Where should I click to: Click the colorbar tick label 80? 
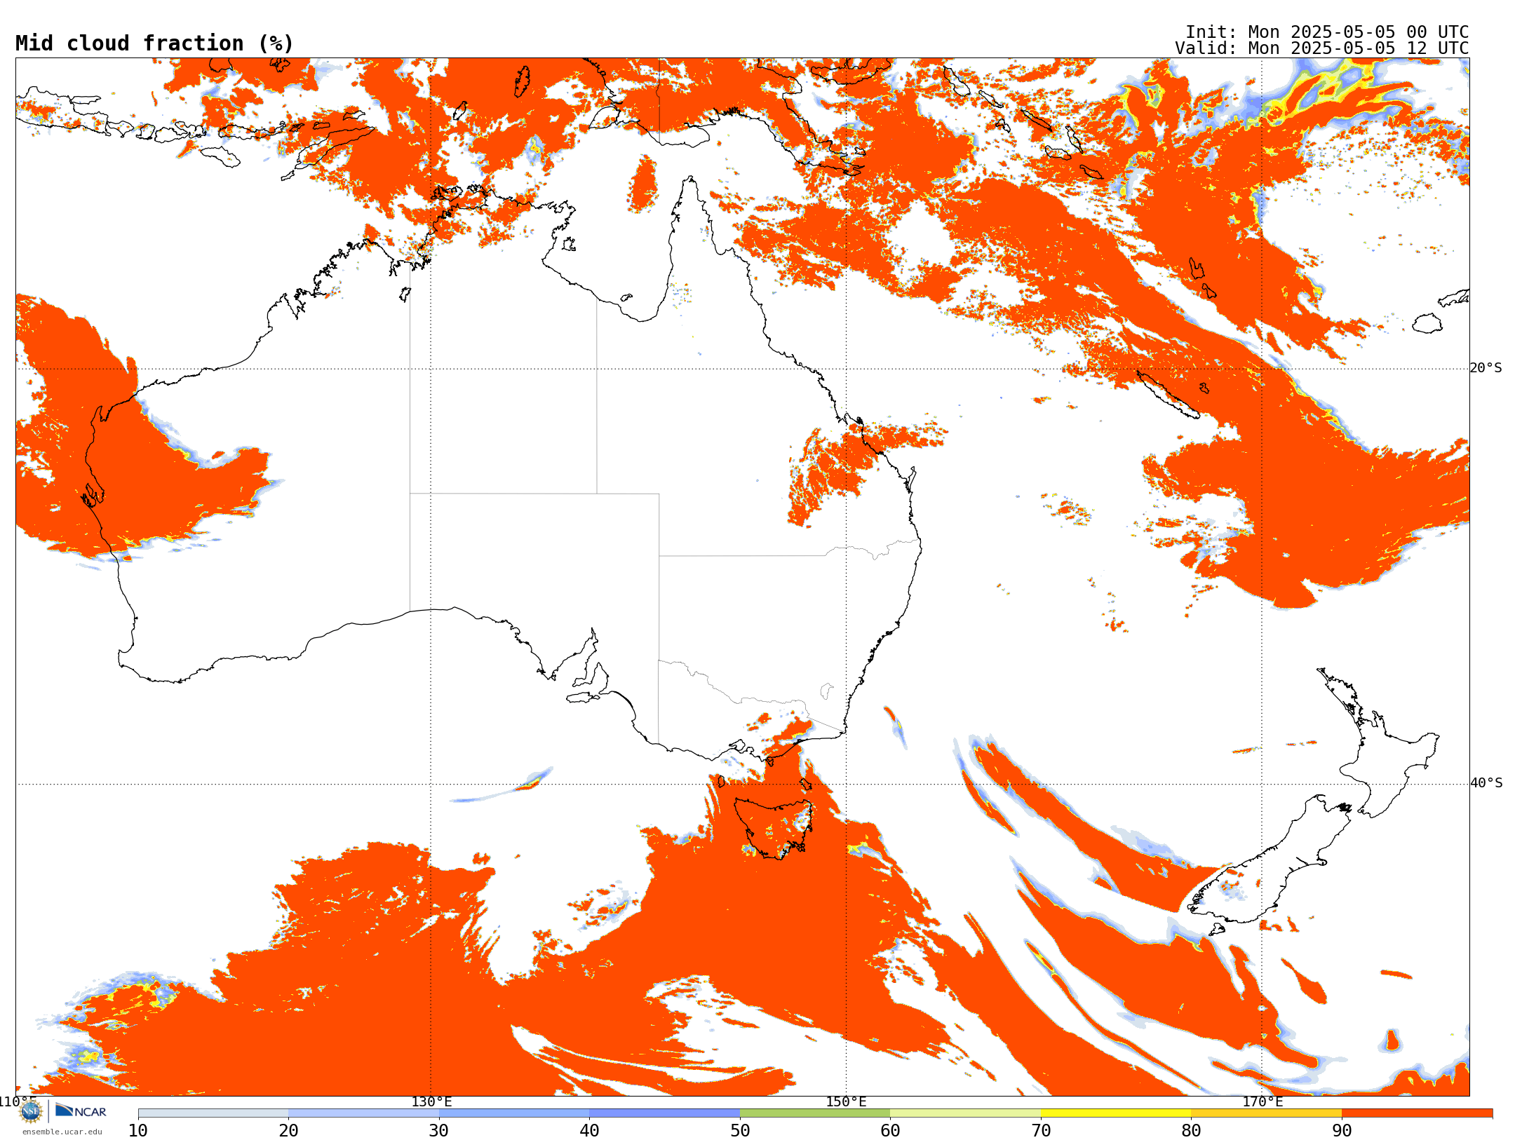[x=1191, y=1130]
